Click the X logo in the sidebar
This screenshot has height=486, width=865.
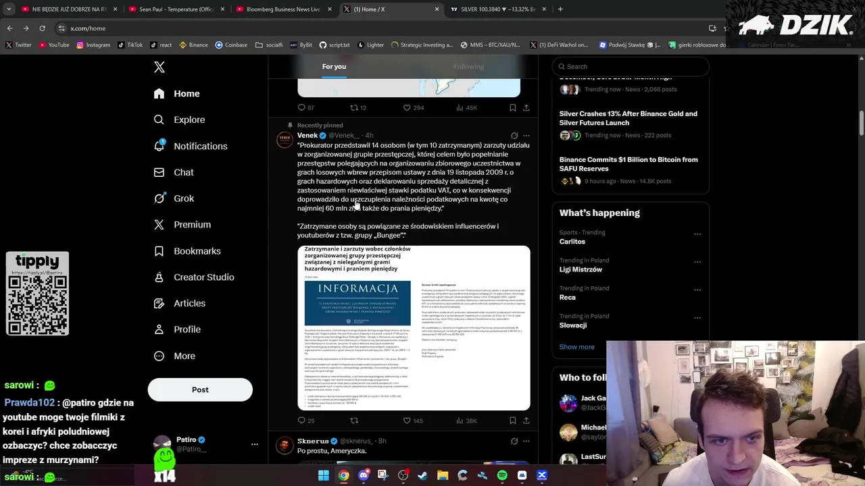[x=159, y=67]
